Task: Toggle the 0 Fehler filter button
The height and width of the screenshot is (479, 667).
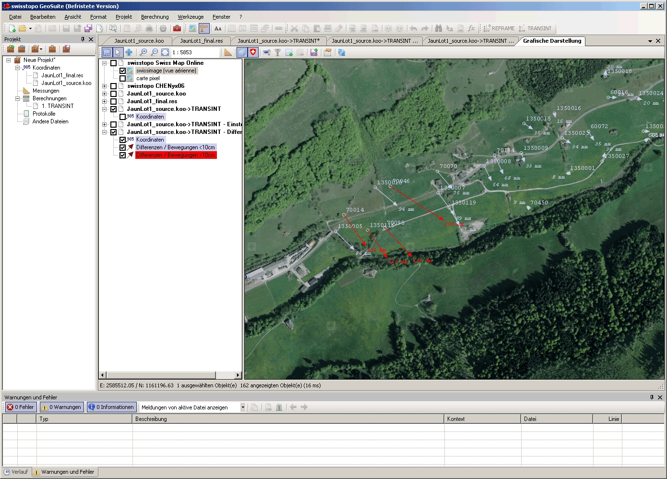Action: [20, 407]
